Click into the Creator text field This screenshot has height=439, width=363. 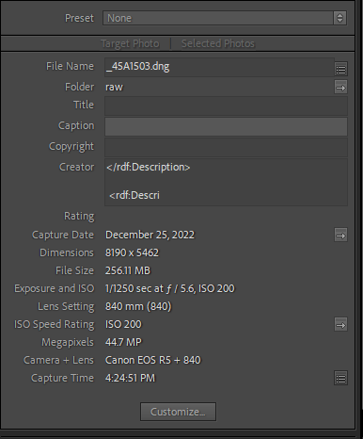(226, 182)
